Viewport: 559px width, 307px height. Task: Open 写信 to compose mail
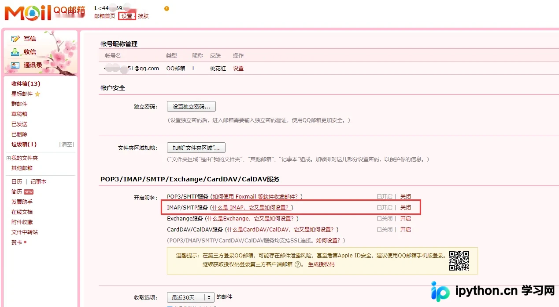point(30,39)
